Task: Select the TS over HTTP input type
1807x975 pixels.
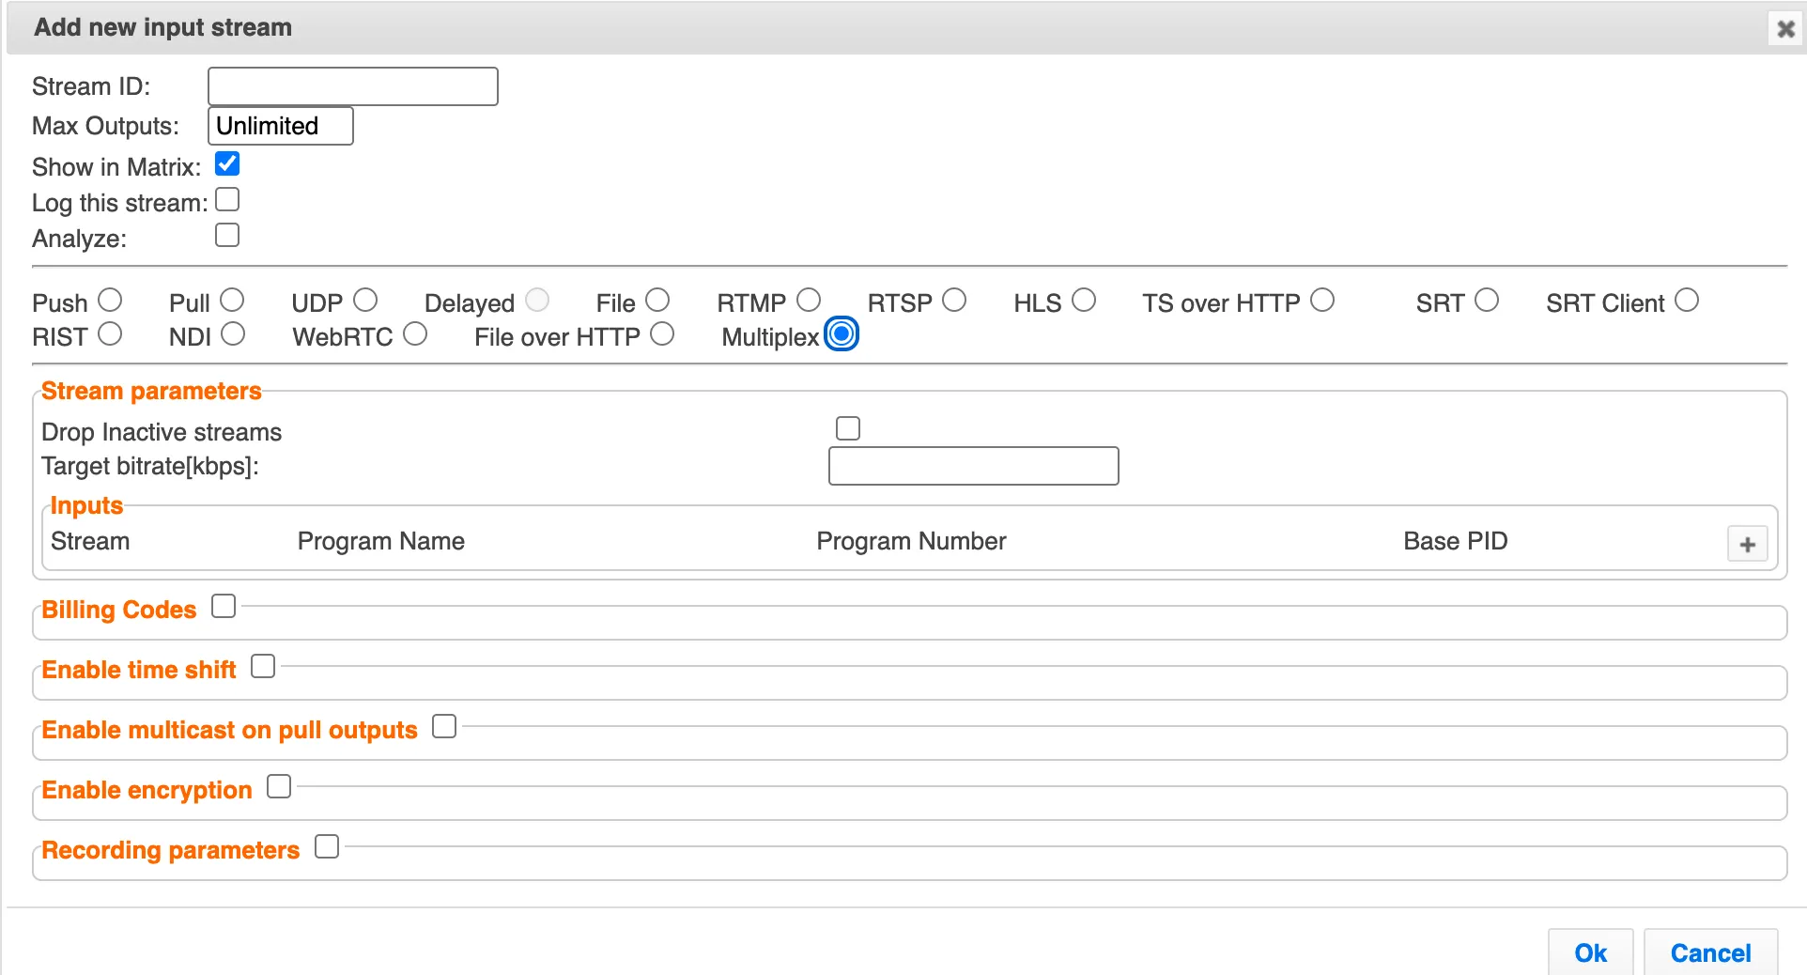Action: 1322,301
